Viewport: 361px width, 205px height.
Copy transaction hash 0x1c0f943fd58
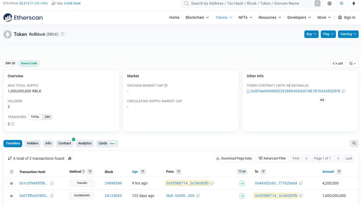click(52, 183)
